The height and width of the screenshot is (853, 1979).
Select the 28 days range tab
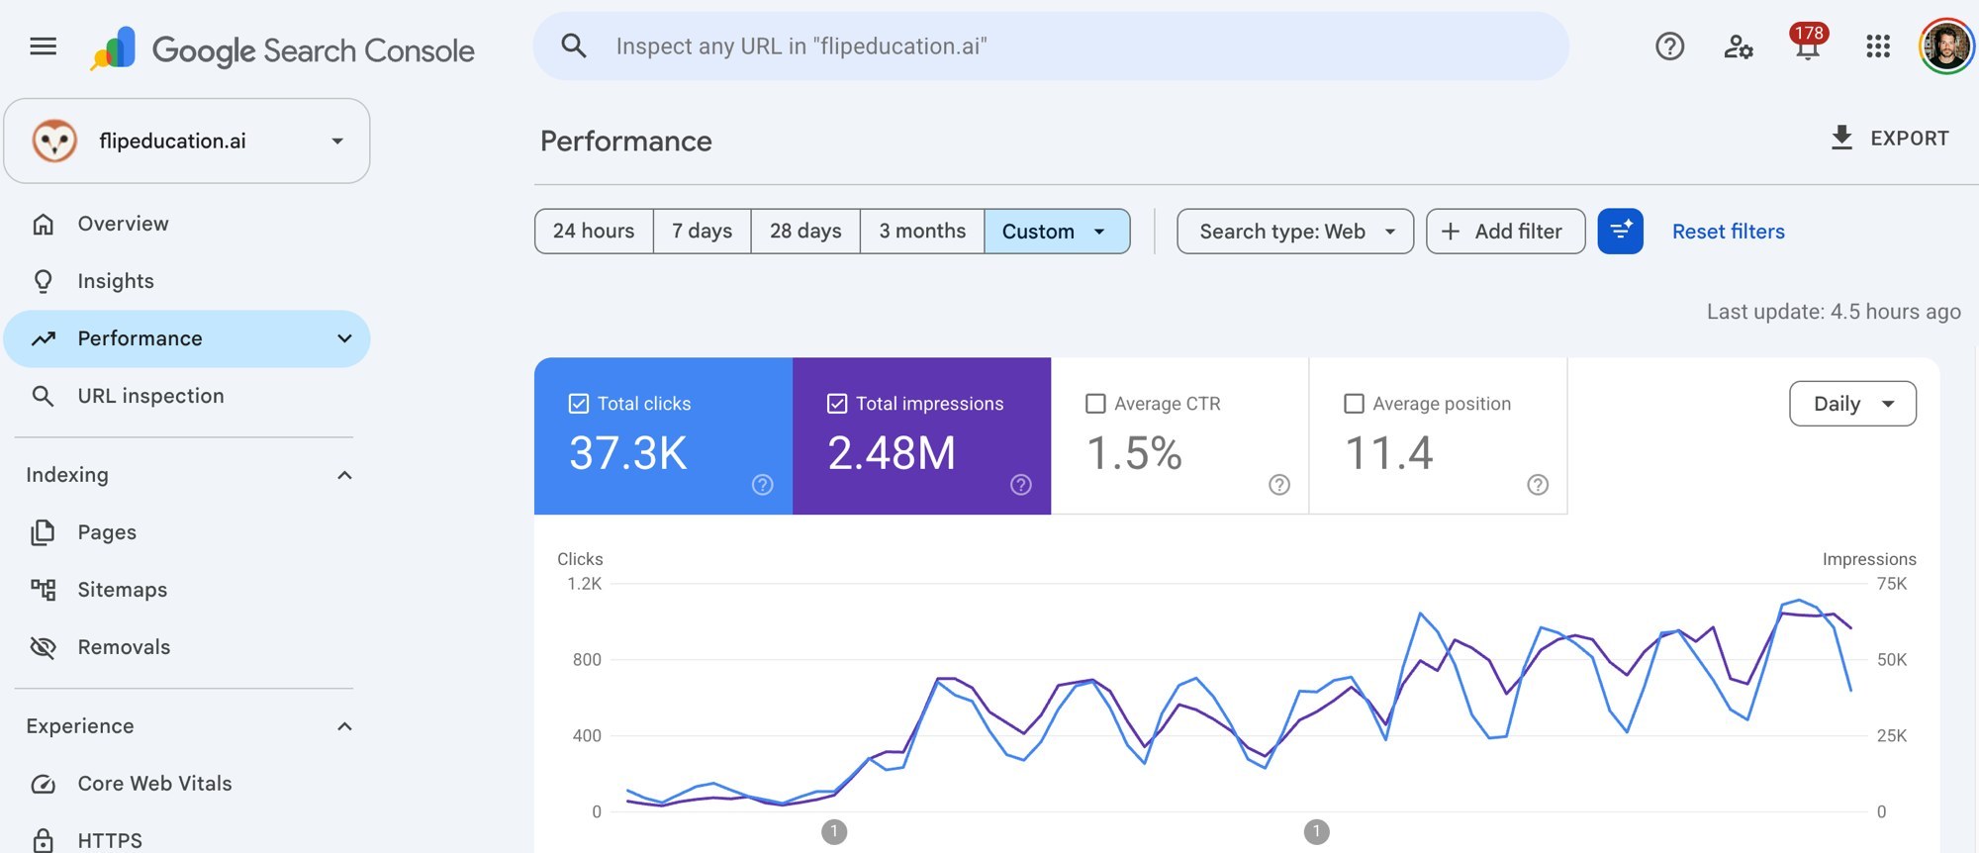pos(805,232)
